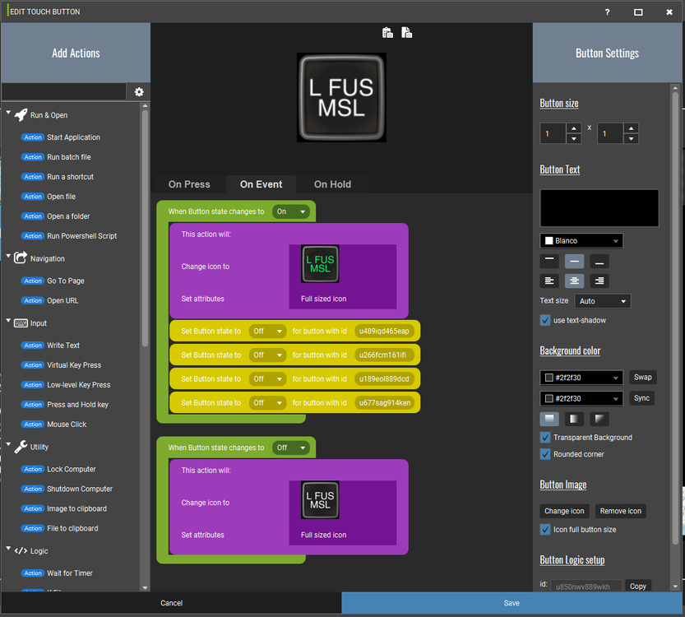Screen dimensions: 685x617
Task: Toggle use text-shadow checkbox
Action: pos(545,320)
